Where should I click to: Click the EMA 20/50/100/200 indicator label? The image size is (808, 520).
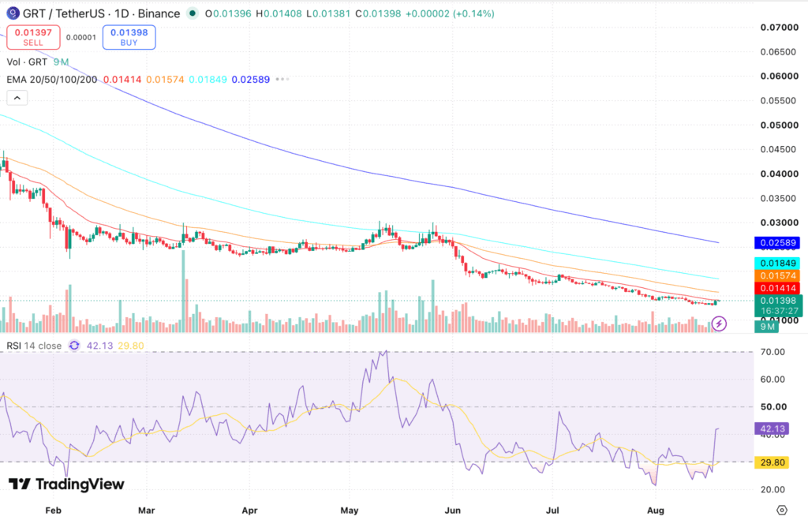[x=52, y=80]
